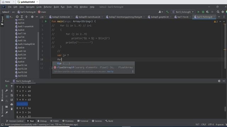Screen dimensions: 227x127
Task: Hide the Project tool window
Action: (x=37, y=17)
